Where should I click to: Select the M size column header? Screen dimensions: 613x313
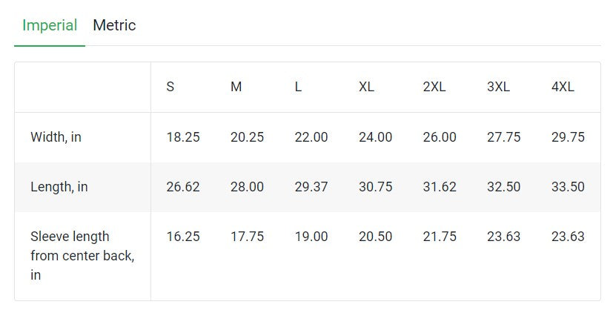(x=236, y=87)
